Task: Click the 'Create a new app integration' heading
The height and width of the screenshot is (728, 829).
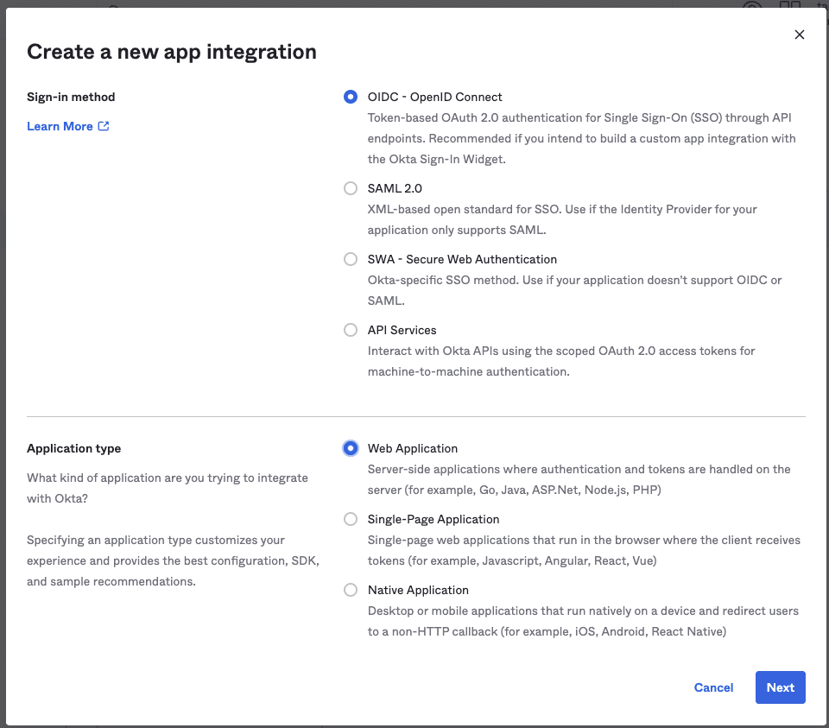Action: tap(172, 52)
